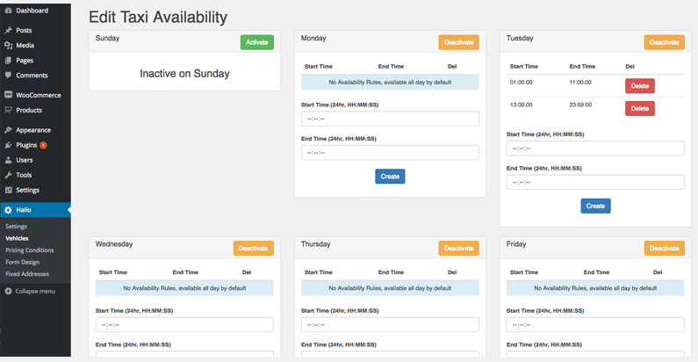
Task: Open the Pricing Conditions submenu item
Action: (30, 250)
